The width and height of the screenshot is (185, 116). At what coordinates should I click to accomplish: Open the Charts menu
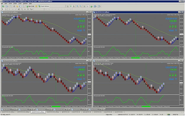point(15,4)
